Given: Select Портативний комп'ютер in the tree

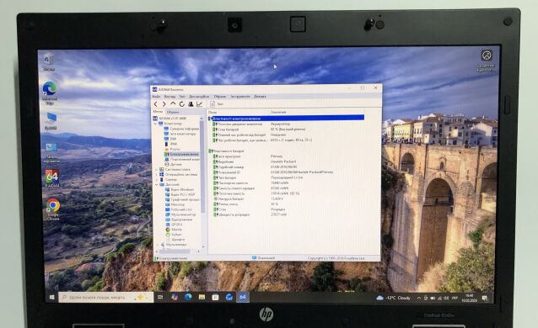Looking at the screenshot, I should tap(182, 159).
